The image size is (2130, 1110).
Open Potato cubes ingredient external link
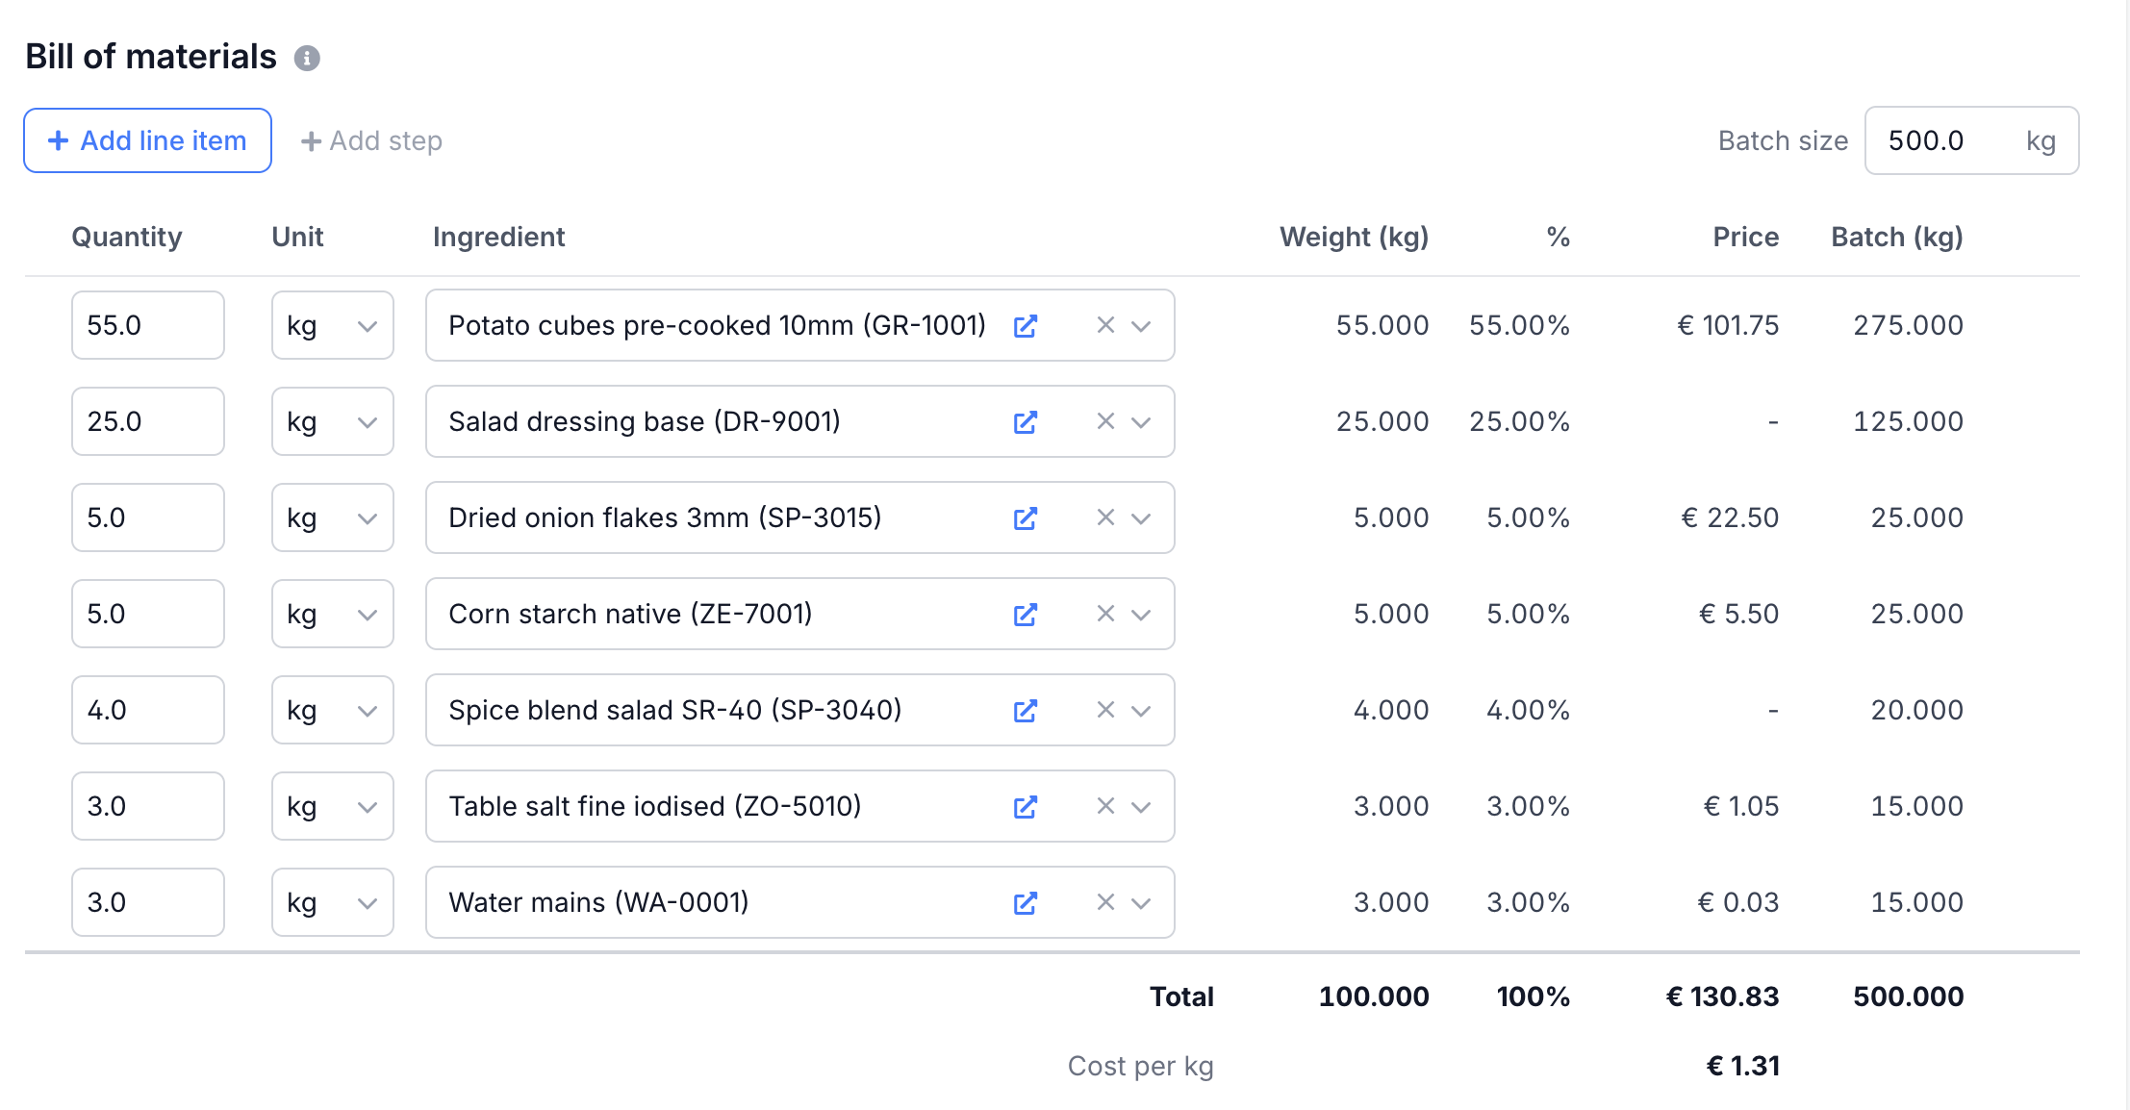click(x=1025, y=326)
